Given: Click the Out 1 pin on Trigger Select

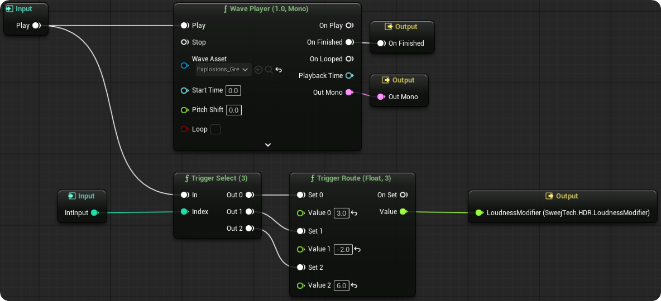Looking at the screenshot, I should pyautogui.click(x=249, y=211).
